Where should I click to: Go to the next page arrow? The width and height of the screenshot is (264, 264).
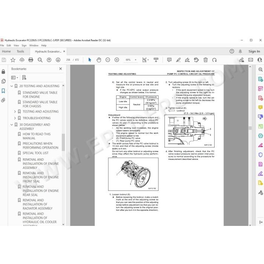coord(58,60)
